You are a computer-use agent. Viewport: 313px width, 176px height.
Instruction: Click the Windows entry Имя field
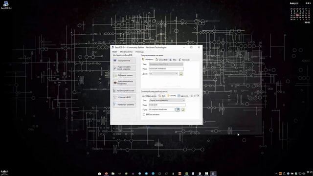[x=166, y=69]
